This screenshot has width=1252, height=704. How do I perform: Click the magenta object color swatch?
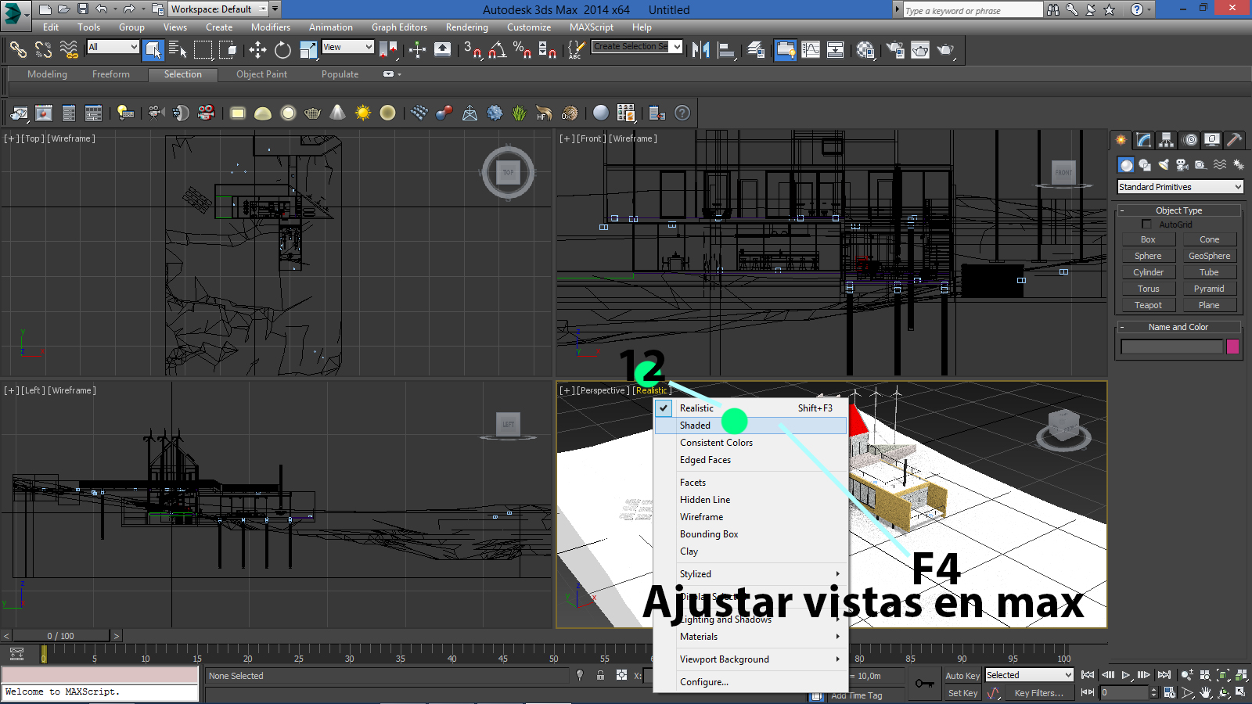[x=1232, y=347]
